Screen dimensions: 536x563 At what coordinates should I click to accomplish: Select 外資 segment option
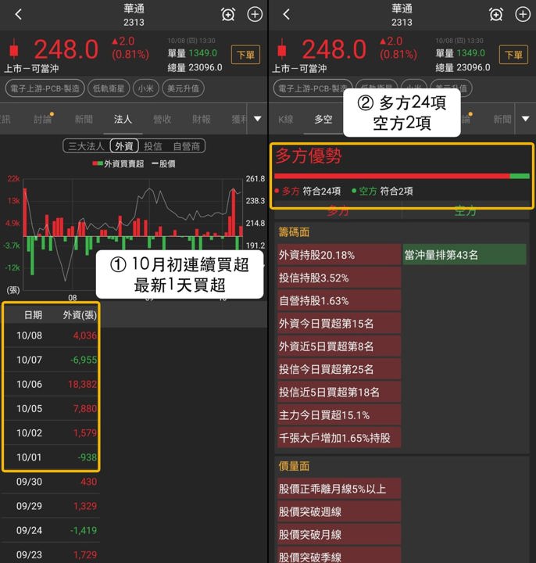point(124,146)
